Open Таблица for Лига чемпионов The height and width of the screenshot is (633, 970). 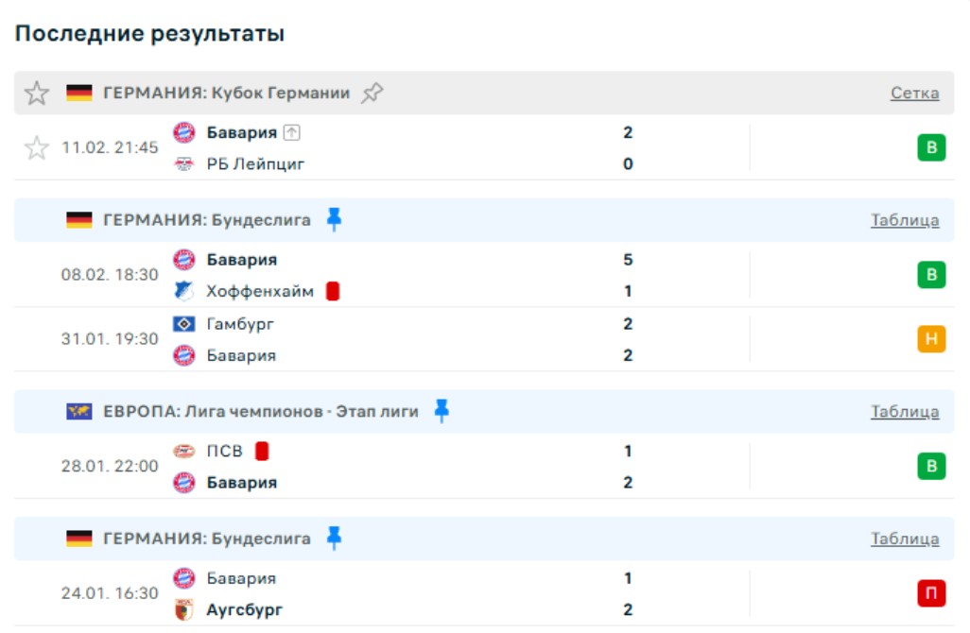(x=905, y=412)
